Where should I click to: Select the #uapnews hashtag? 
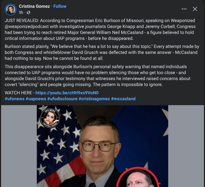[36, 99]
